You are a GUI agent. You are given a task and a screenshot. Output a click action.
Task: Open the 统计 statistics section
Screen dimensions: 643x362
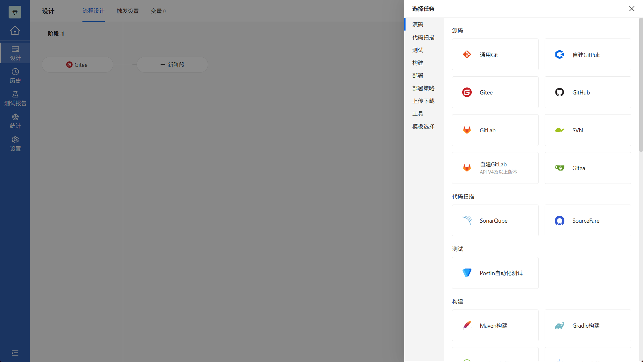tap(15, 121)
